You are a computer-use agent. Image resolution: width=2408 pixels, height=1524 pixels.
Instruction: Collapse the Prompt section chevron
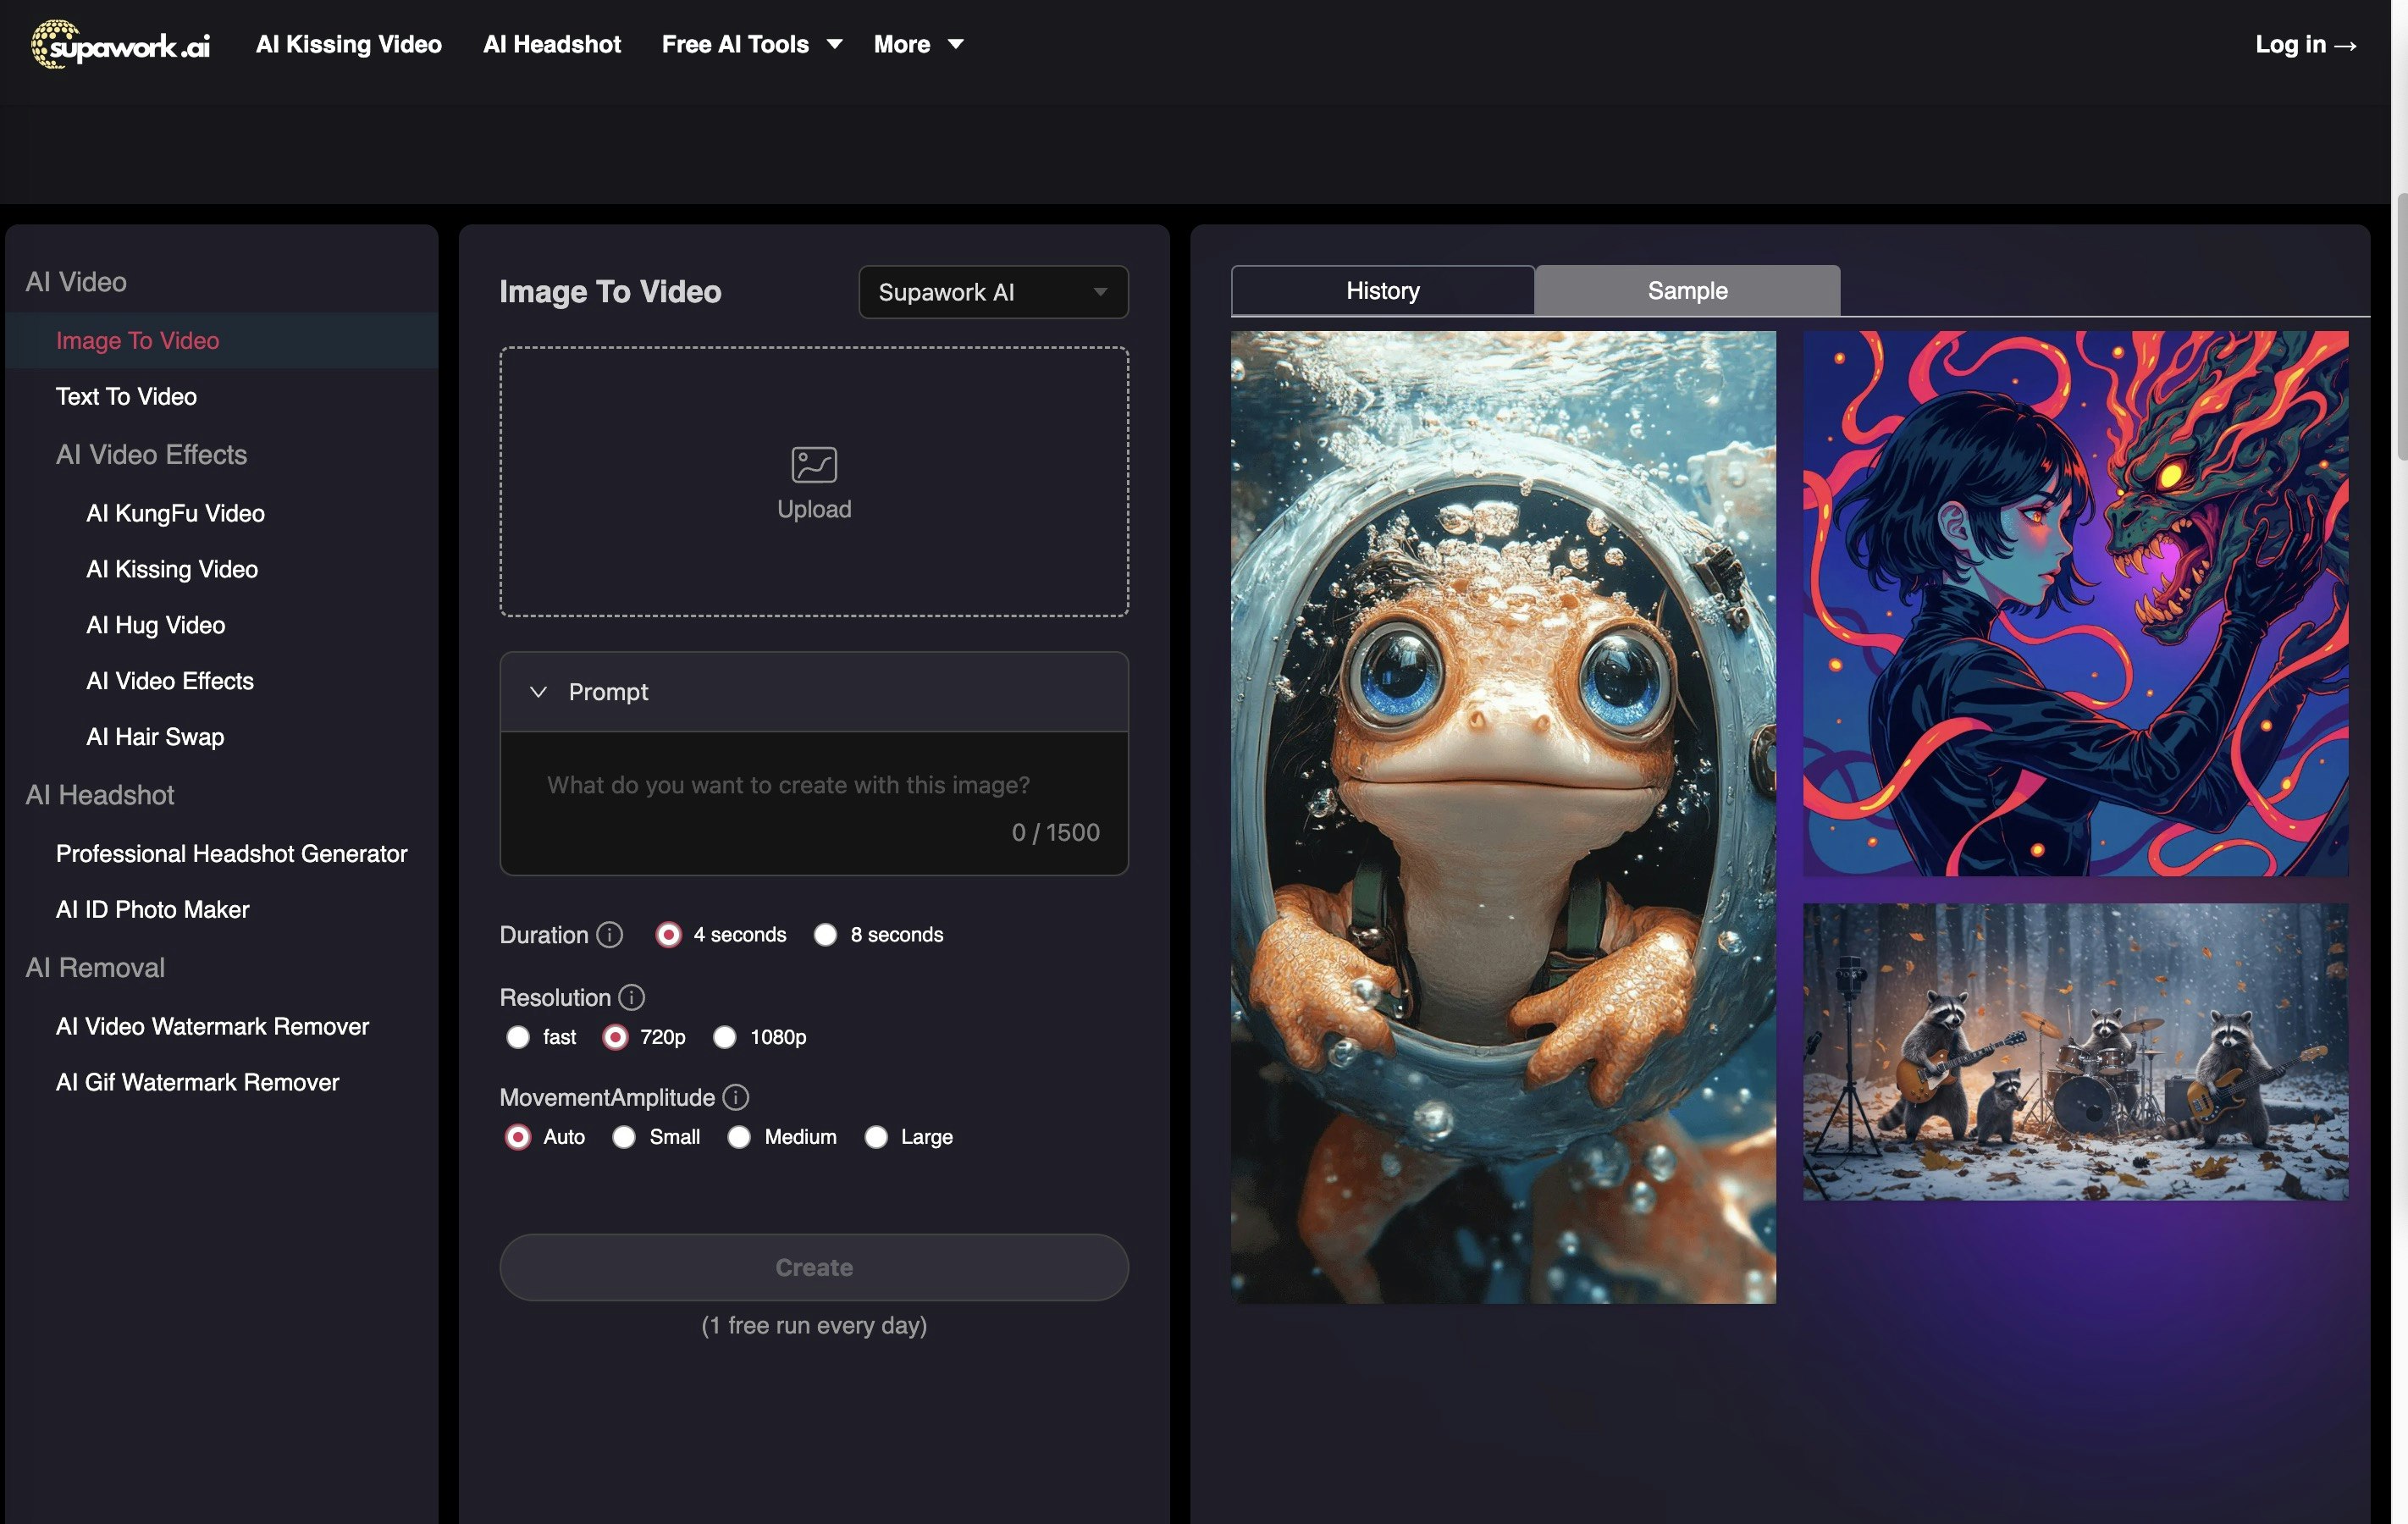click(x=538, y=692)
